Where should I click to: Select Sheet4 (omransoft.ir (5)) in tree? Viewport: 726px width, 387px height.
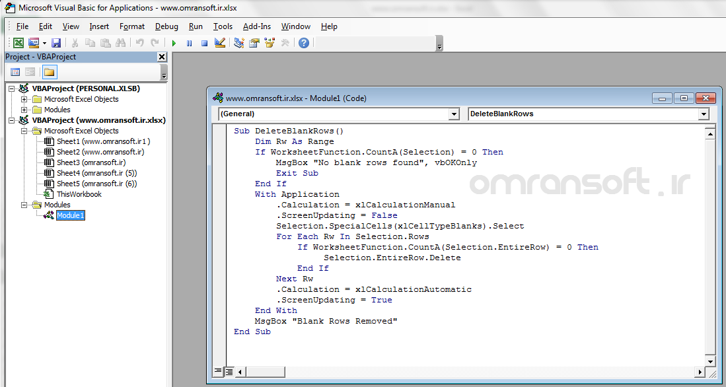(x=96, y=173)
